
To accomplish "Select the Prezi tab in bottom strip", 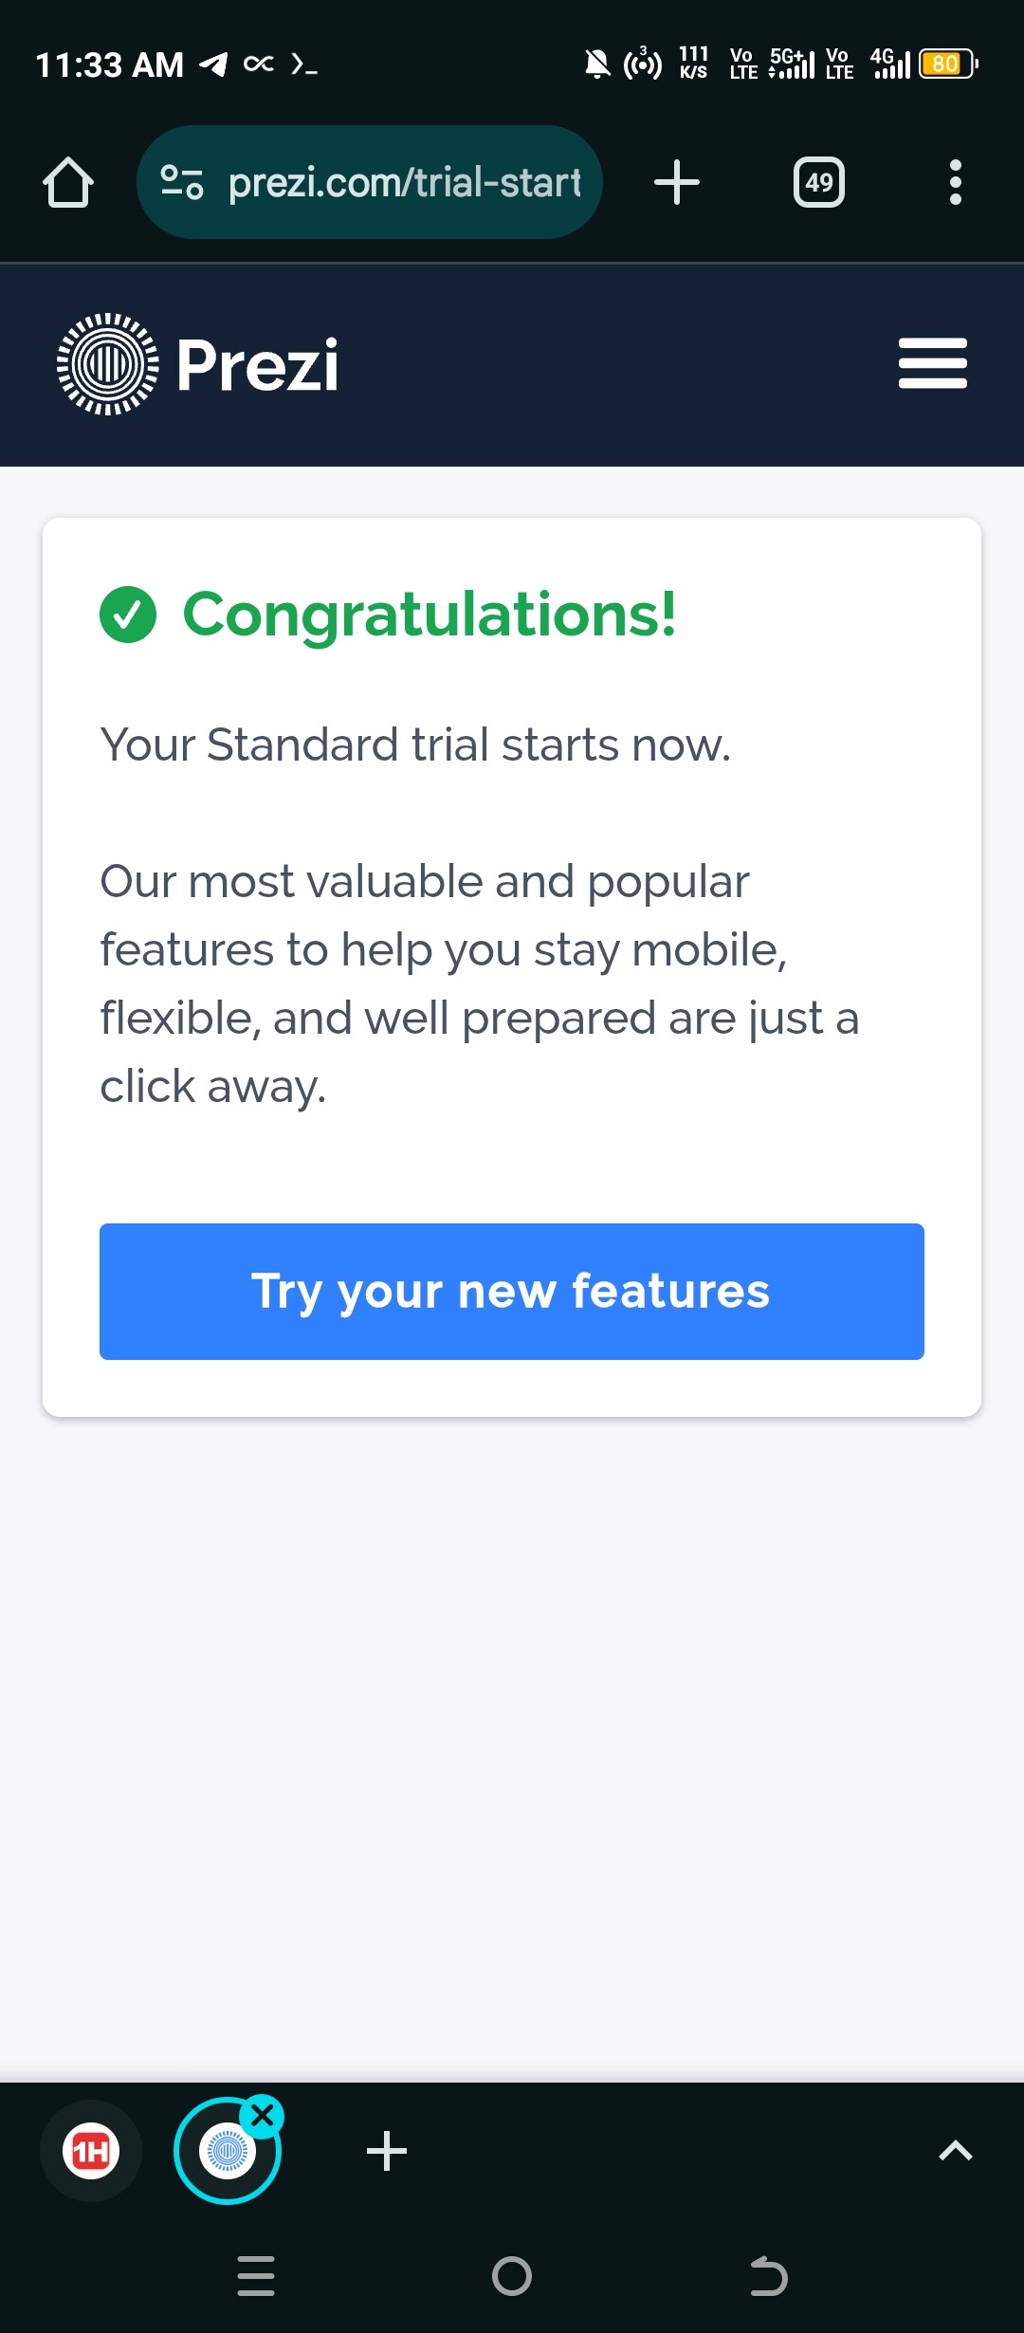I will (226, 2153).
